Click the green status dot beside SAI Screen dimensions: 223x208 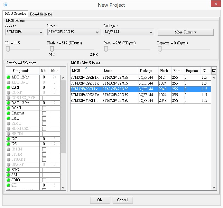tap(8, 175)
